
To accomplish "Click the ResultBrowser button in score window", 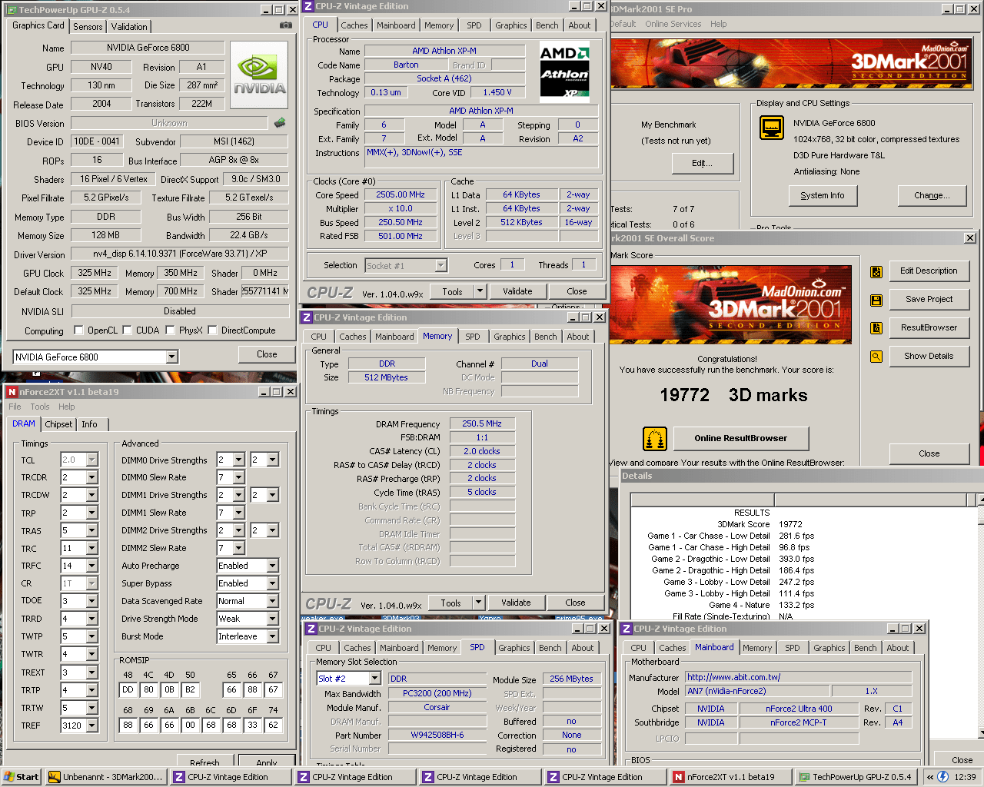I will (x=929, y=327).
